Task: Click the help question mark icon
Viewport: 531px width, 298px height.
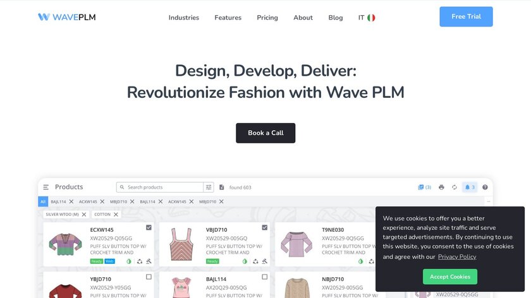Action: (485, 187)
